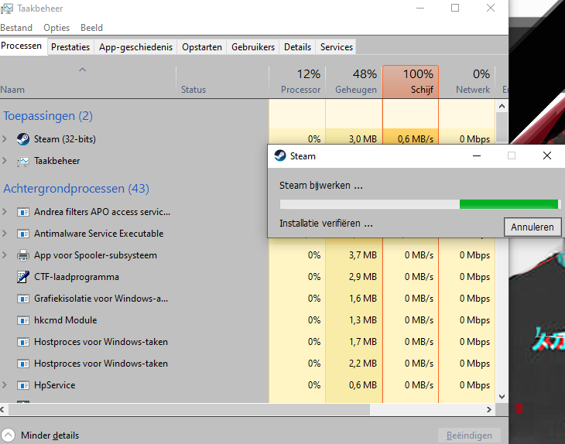Click the vertical scrollbar thumb

pyautogui.click(x=502, y=127)
